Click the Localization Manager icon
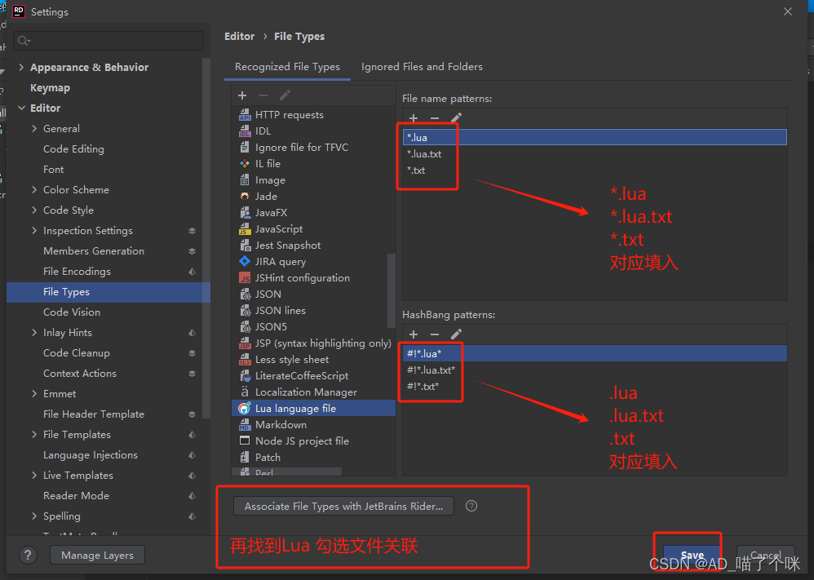 [x=245, y=392]
